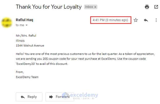This screenshot has height=104, width=160.
Task: Star this message
Action: [x=136, y=20]
